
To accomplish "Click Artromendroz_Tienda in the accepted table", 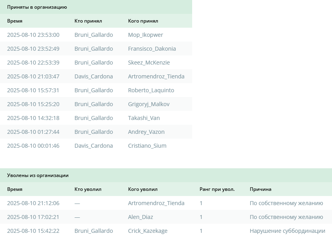I will coord(156,76).
